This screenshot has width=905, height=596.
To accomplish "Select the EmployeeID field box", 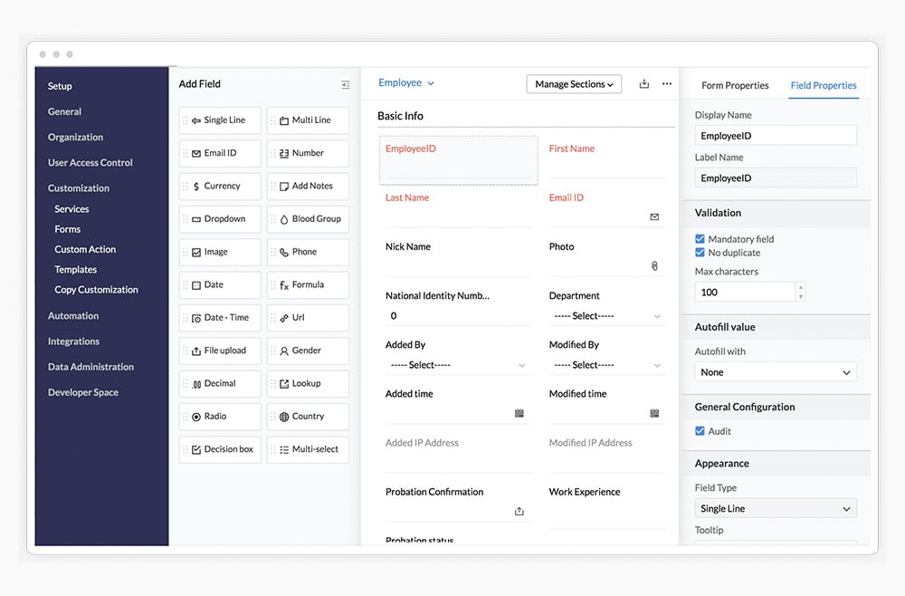I will pos(458,160).
